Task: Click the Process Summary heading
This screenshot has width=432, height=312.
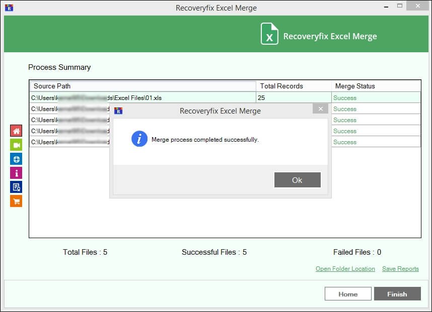Action: (59, 67)
